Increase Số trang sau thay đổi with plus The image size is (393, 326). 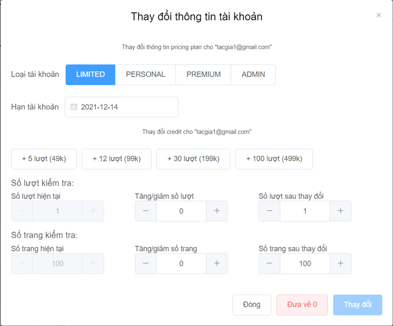point(341,263)
